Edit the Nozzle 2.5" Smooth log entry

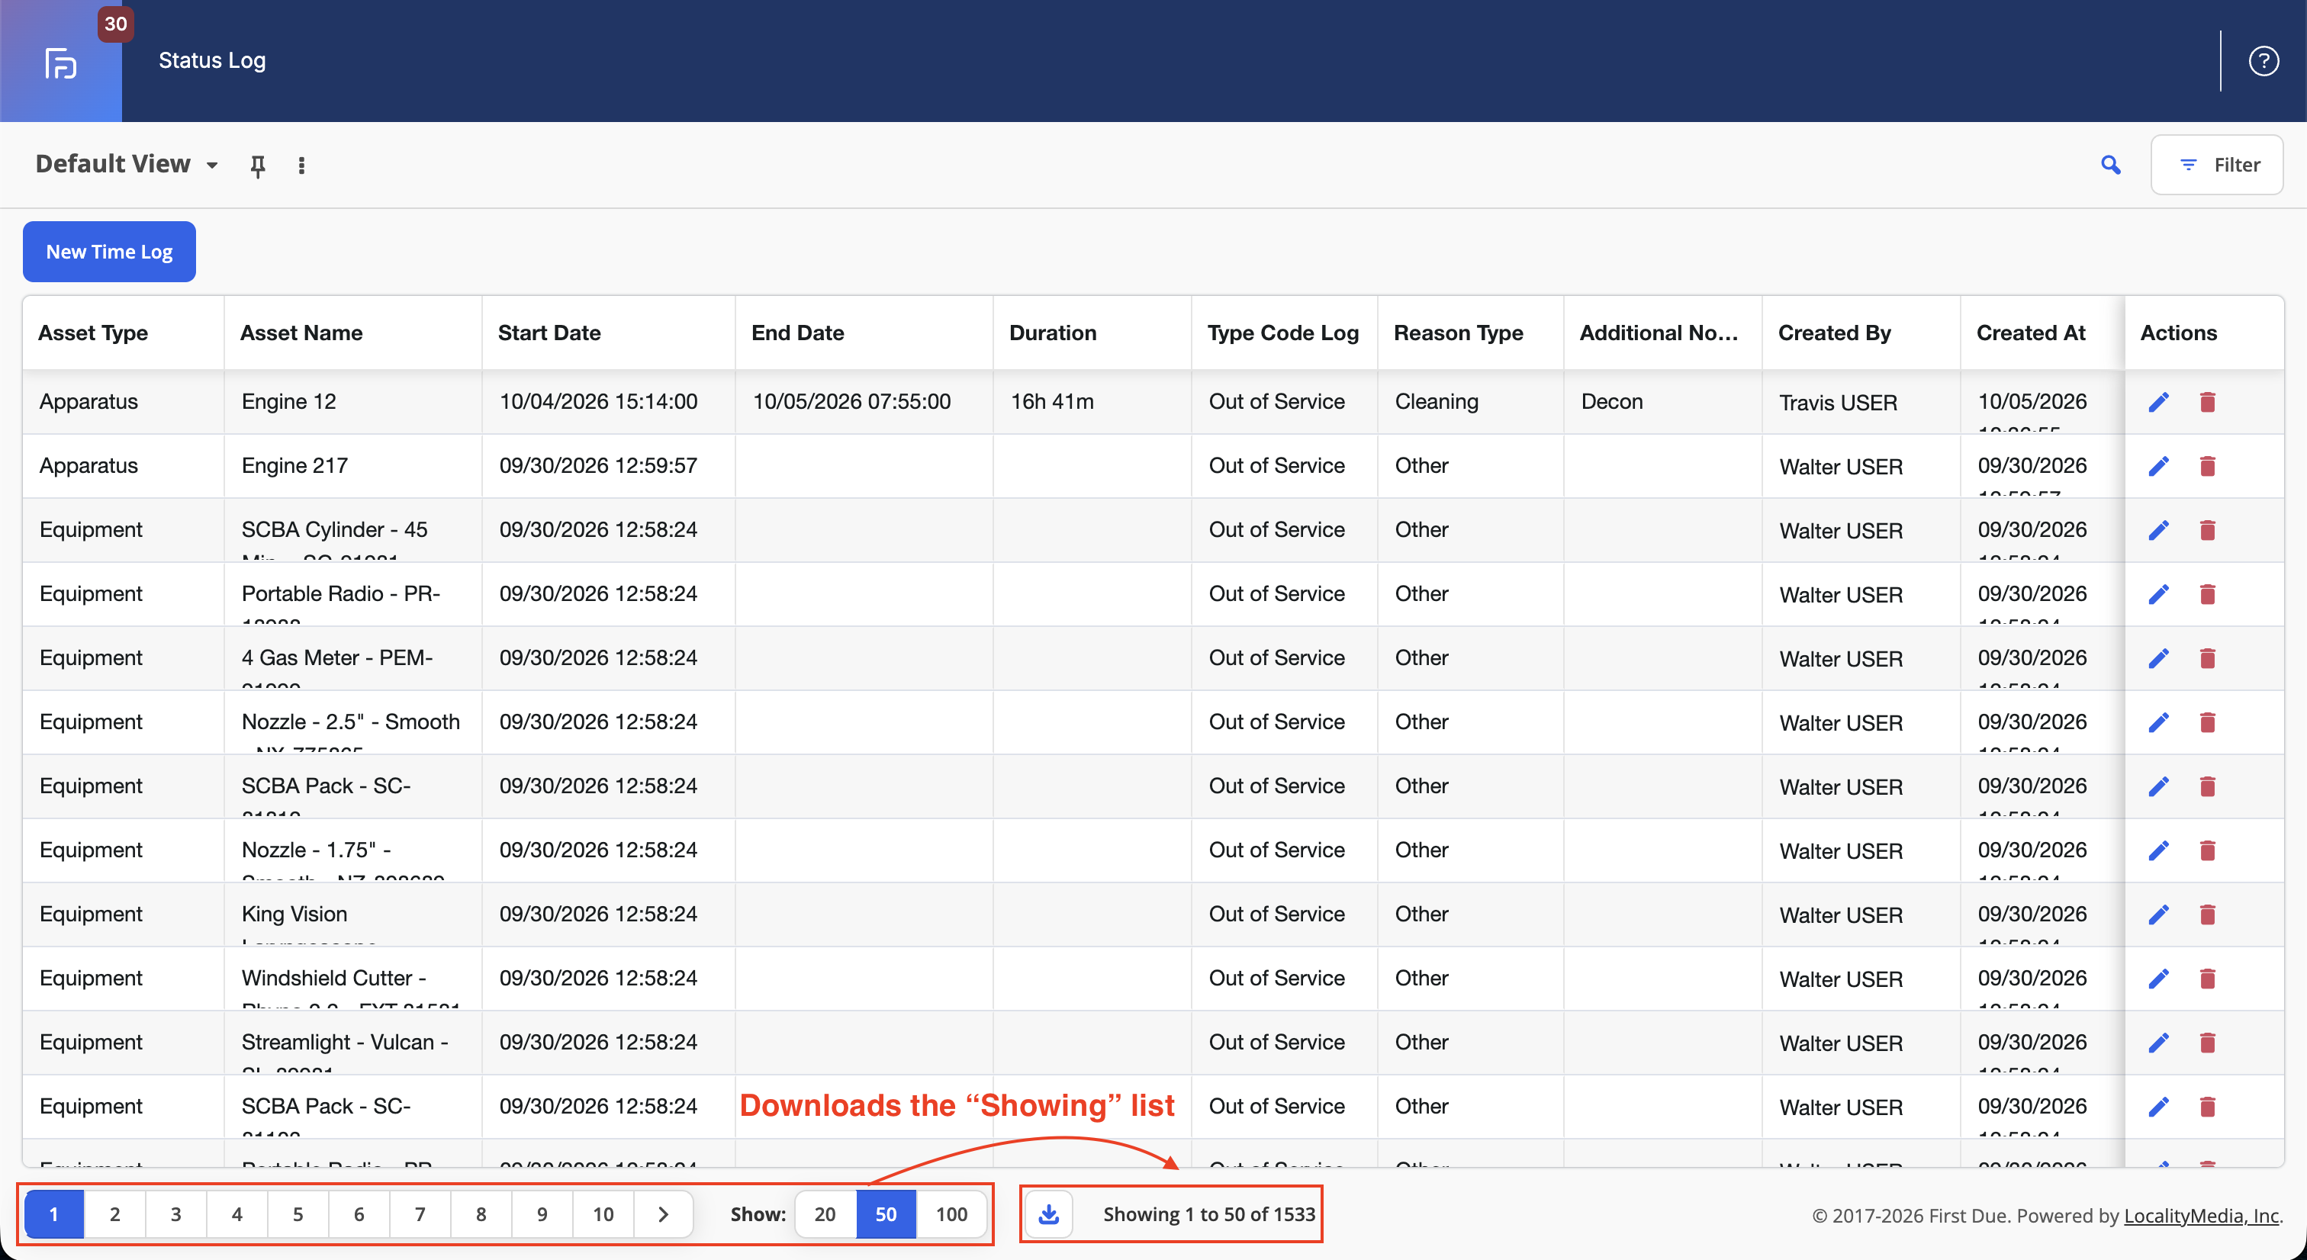tap(2158, 722)
